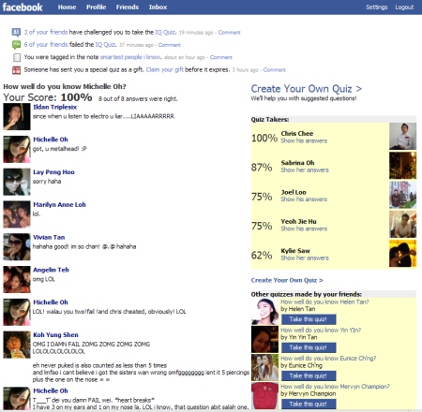
Task: Take Eunice Ch'ng's quiz button
Action: (309, 375)
